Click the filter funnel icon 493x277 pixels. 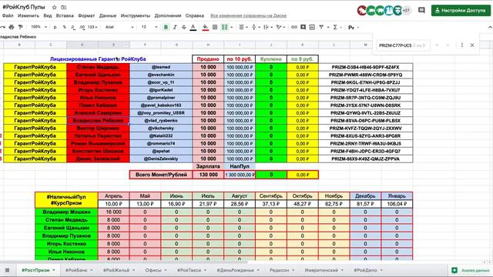[x=321, y=28]
